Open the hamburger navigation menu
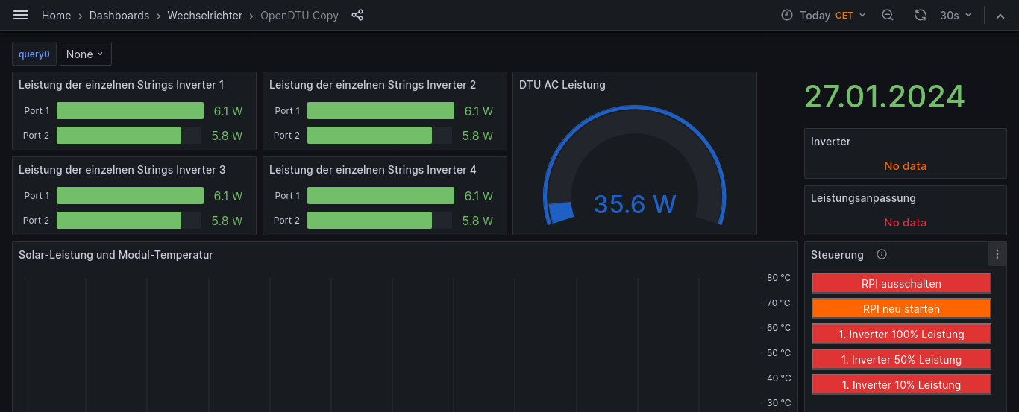1019x412 pixels. (21, 15)
